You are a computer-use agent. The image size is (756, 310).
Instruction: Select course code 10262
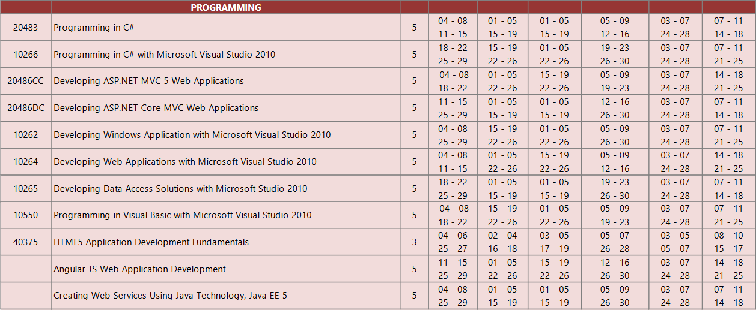[26, 135]
